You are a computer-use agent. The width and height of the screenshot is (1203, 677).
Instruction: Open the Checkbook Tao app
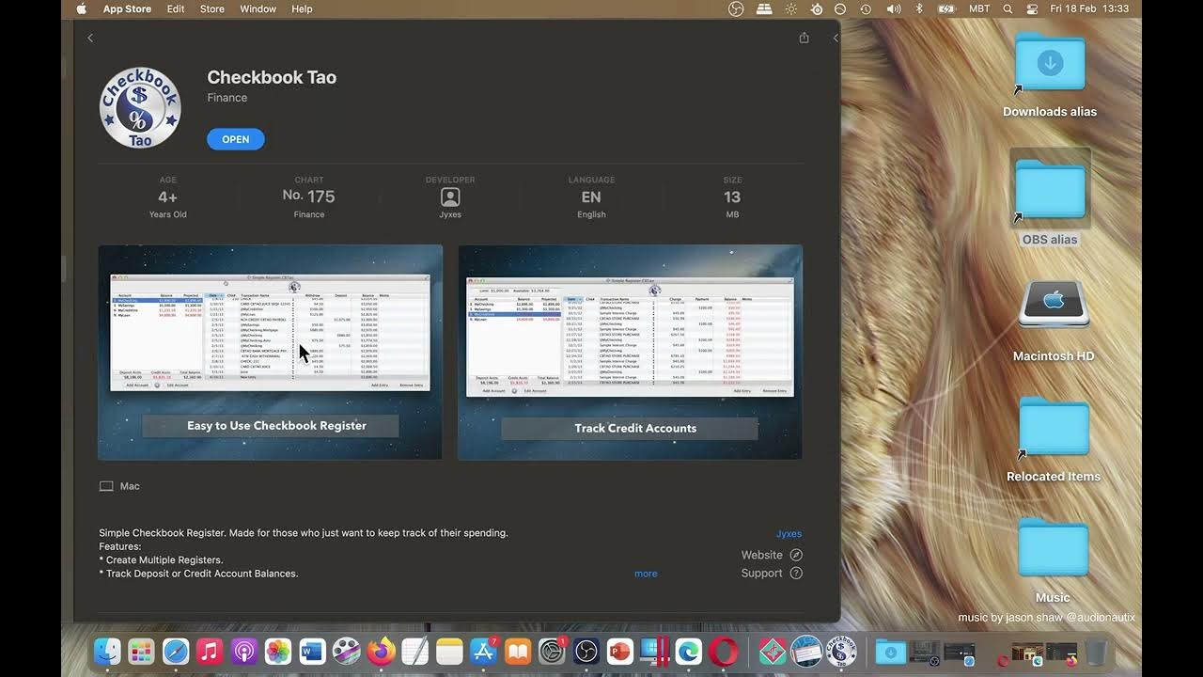click(235, 139)
